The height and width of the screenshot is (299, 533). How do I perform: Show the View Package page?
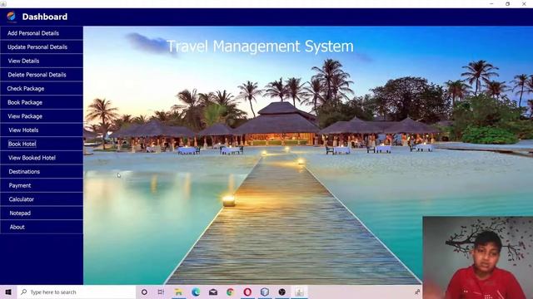pos(42,116)
